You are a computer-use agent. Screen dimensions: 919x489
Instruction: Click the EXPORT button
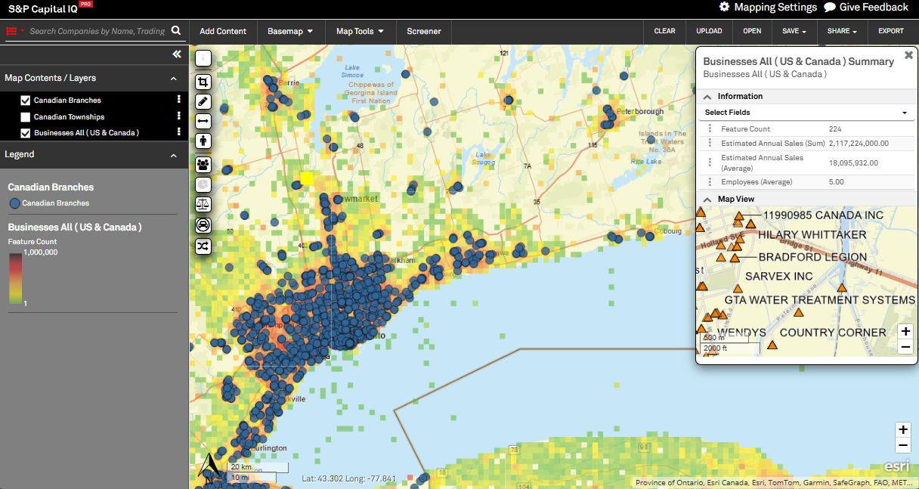point(890,32)
